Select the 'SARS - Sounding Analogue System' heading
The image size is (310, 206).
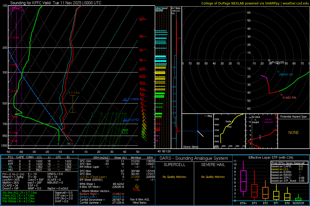194,158
